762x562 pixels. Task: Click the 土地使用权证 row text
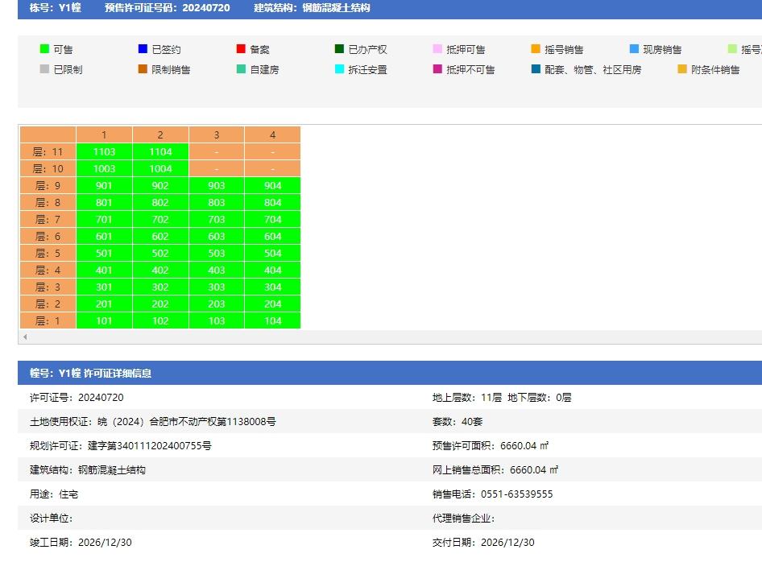coord(152,422)
